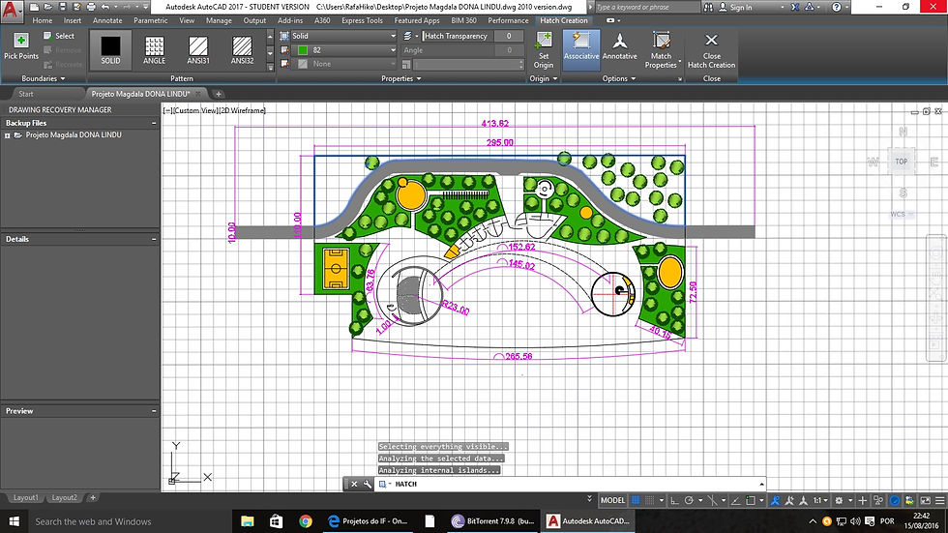The height and width of the screenshot is (533, 948).
Task: Click Pick Points boundary tool
Action: 21,46
